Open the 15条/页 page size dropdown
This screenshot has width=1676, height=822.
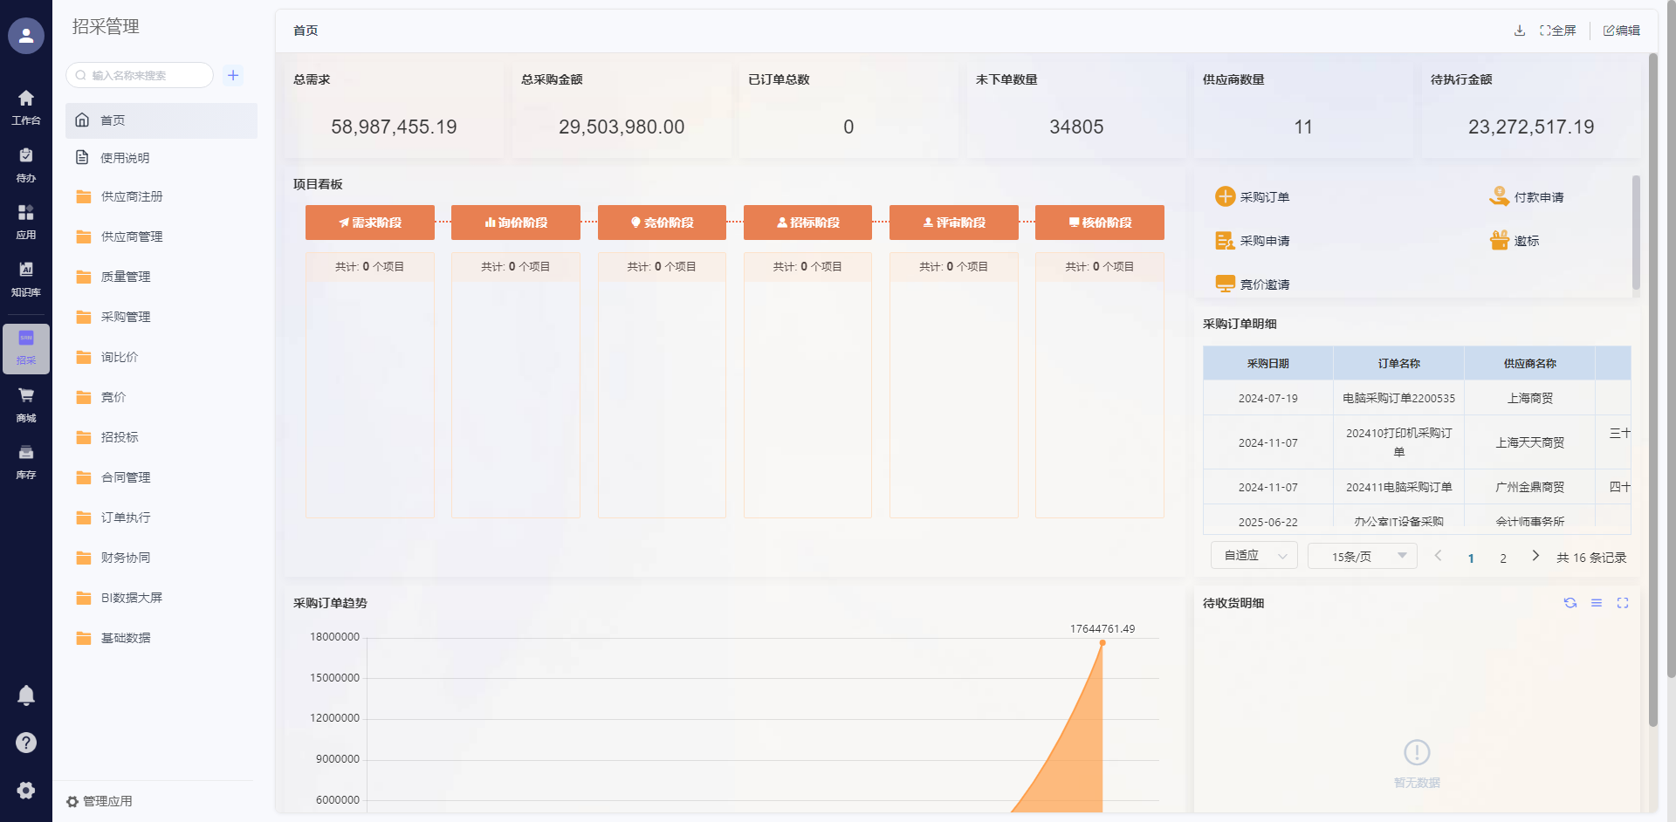pos(1362,556)
